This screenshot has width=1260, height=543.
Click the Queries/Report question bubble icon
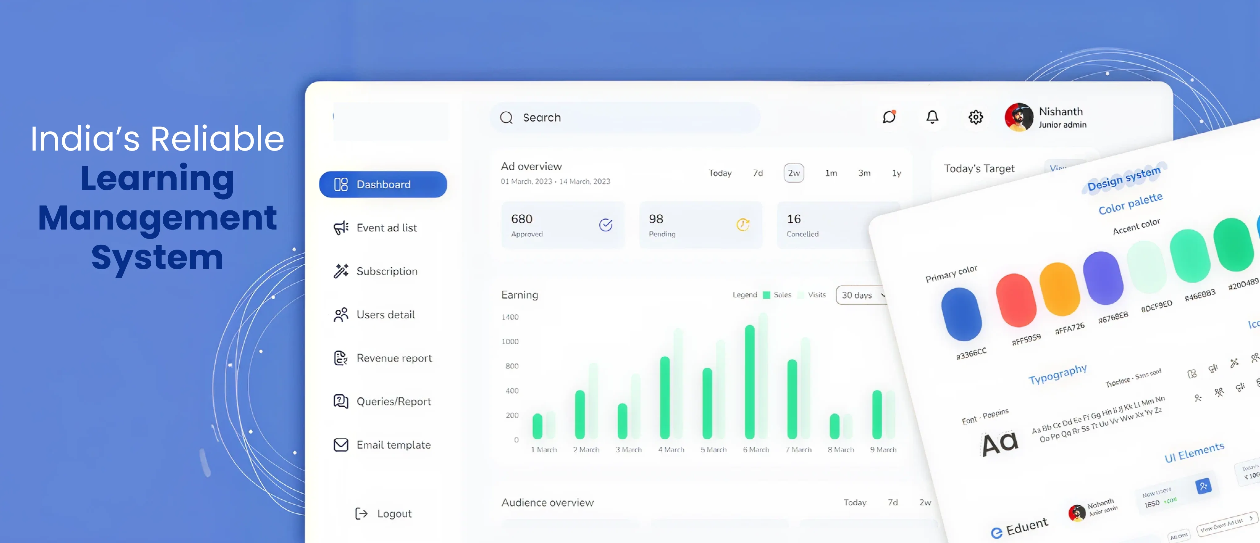click(x=341, y=402)
